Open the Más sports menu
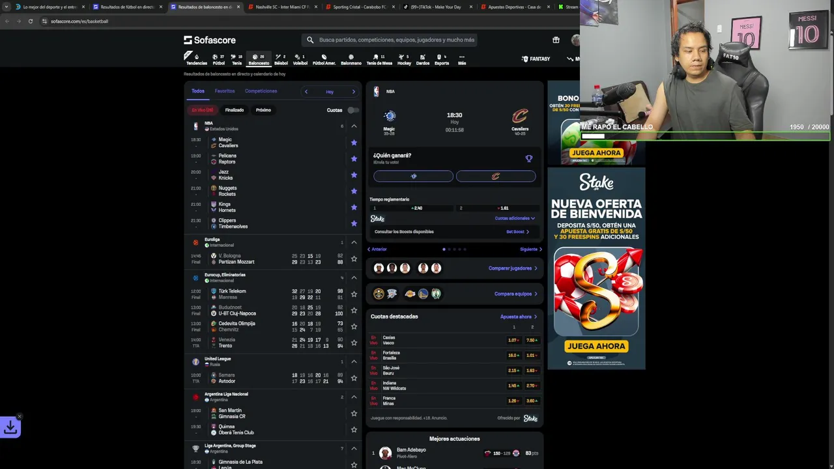 tap(462, 59)
